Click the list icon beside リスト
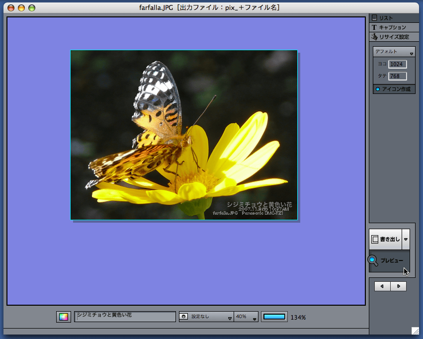The width and height of the screenshot is (423, 339). [374, 18]
